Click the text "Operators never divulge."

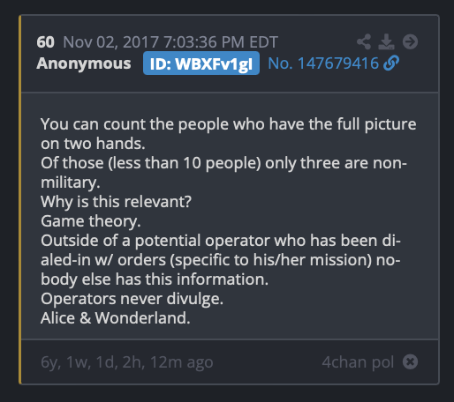click(x=132, y=299)
